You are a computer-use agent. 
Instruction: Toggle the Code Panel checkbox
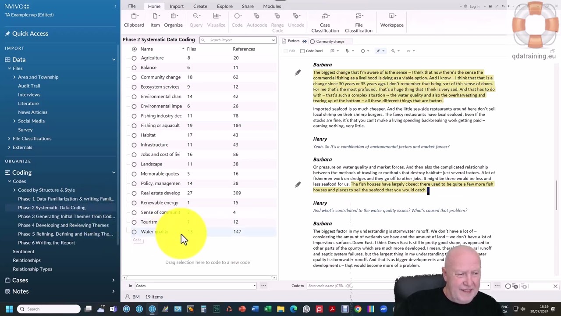coord(302,51)
